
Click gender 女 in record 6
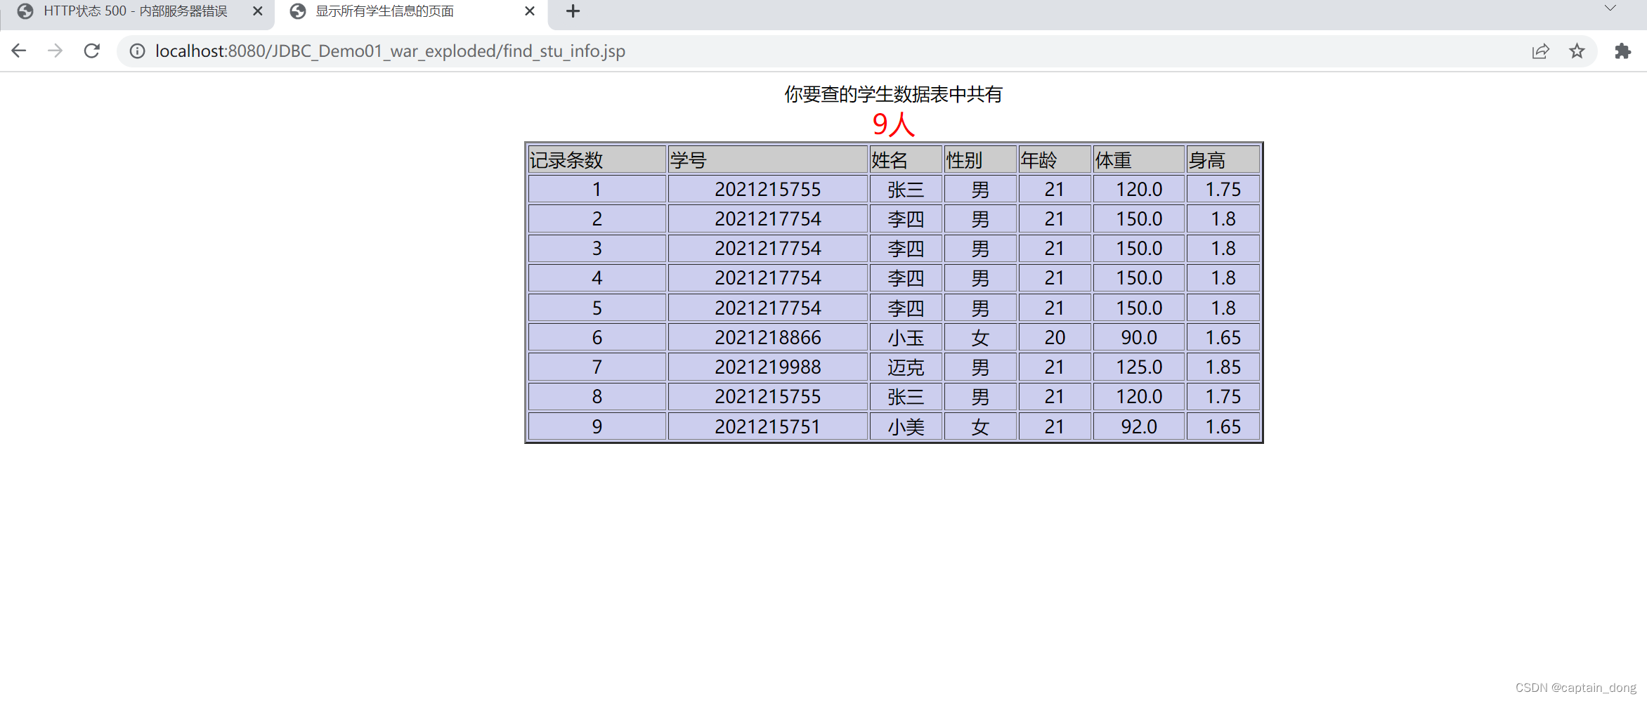point(980,337)
